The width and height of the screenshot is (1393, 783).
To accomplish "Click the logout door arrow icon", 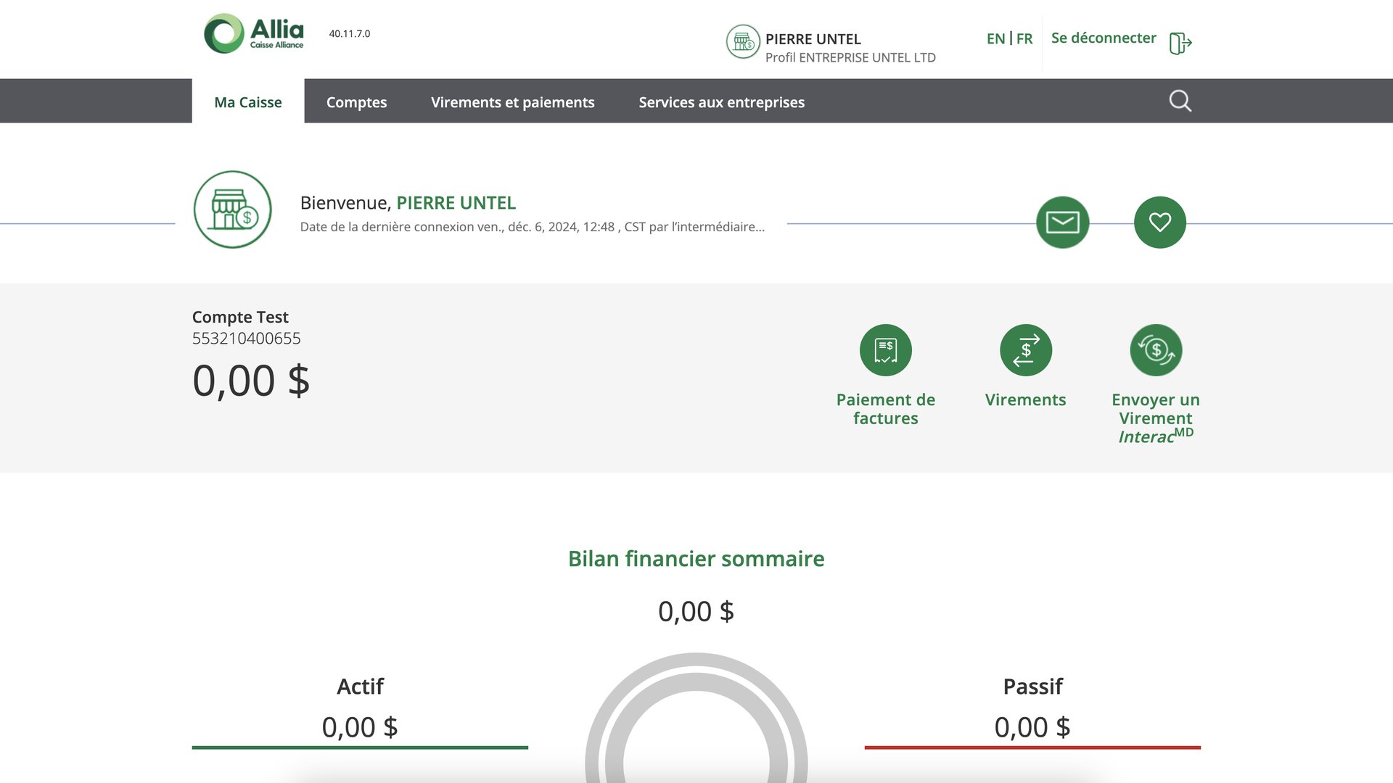I will [1180, 43].
